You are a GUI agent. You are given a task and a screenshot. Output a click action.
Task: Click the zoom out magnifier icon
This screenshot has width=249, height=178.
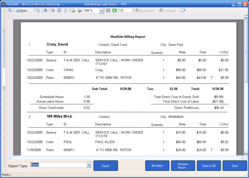pyautogui.click(x=73, y=11)
